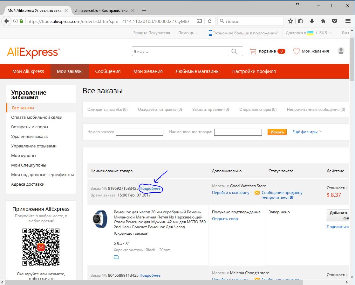Click the Номер заказа input field
The width and height of the screenshot is (355, 285).
[x=140, y=132]
